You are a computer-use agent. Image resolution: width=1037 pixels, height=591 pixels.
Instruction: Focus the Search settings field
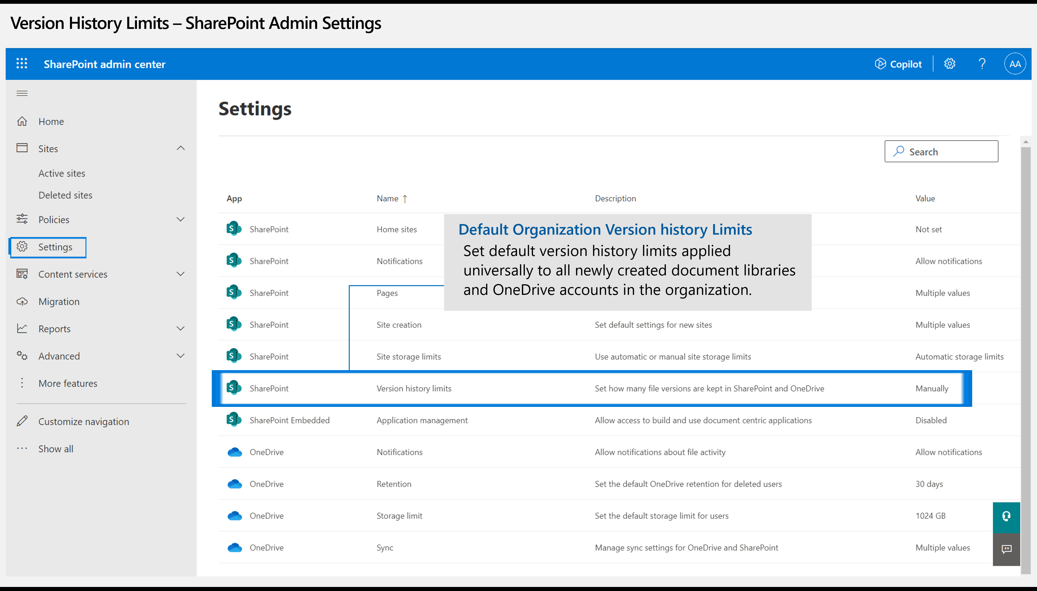tap(941, 151)
